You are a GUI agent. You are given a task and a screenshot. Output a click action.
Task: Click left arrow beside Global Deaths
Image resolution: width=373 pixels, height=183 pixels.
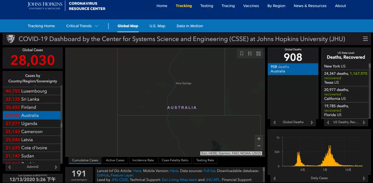click(x=274, y=122)
